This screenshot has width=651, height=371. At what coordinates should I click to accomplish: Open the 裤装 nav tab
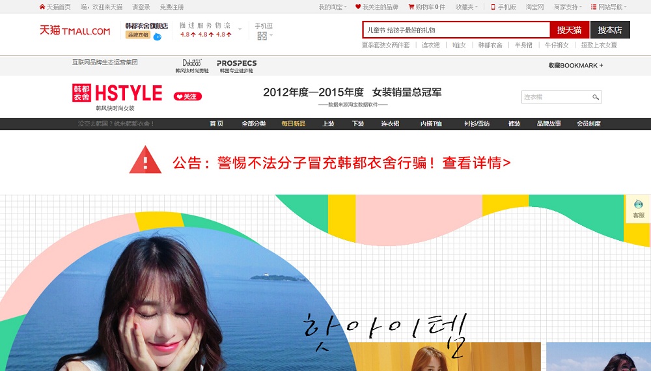pyautogui.click(x=514, y=124)
